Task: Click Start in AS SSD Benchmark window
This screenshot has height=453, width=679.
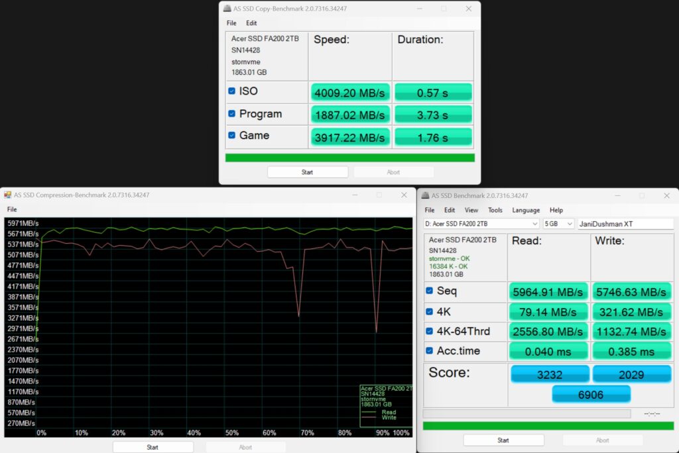Action: click(503, 440)
